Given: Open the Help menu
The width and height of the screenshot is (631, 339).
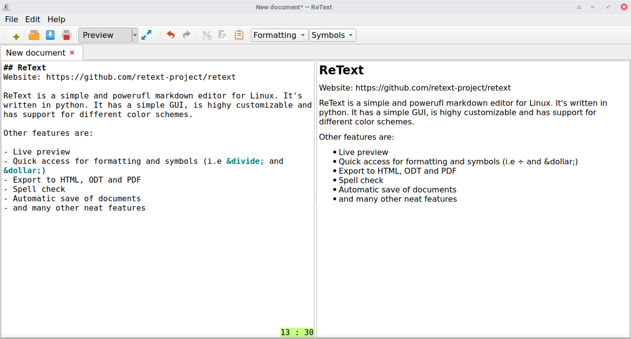Looking at the screenshot, I should coord(56,19).
